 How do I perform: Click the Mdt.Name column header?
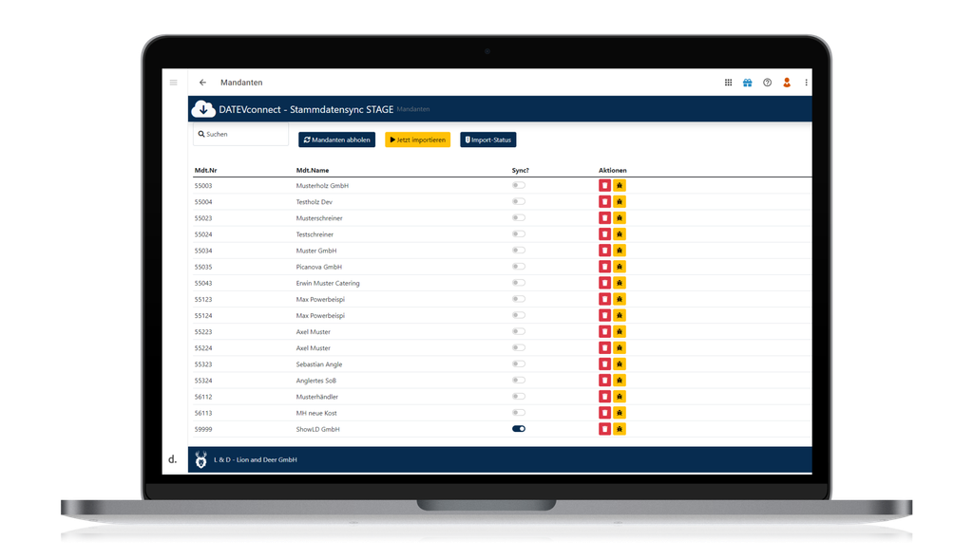tap(313, 171)
